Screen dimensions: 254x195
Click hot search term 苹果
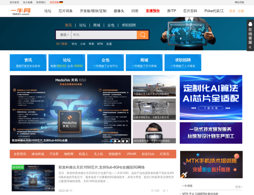(x=91, y=44)
